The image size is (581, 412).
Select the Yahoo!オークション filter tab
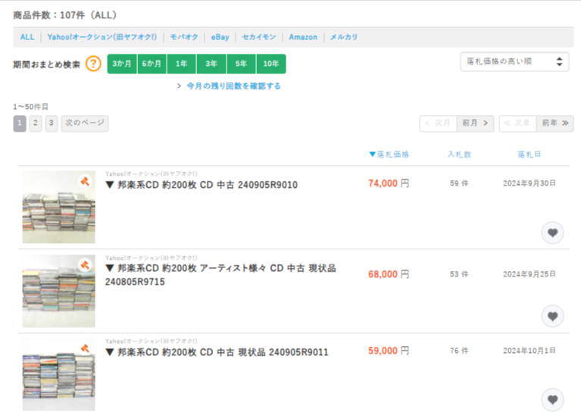point(102,37)
